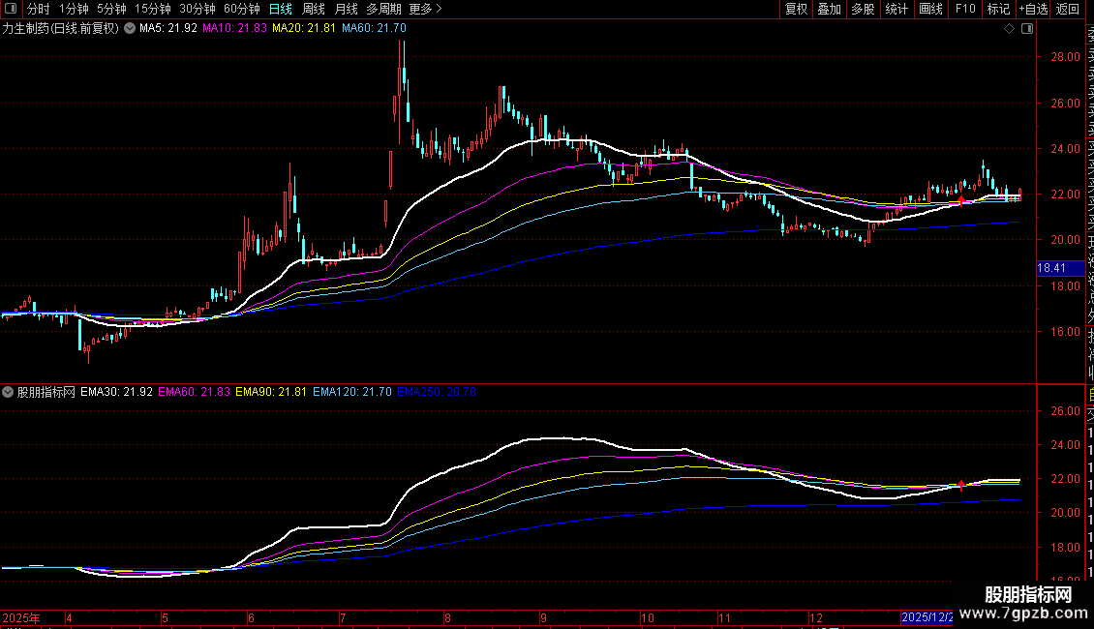
Task: Open the 多周期 multi-period view
Action: [x=384, y=10]
